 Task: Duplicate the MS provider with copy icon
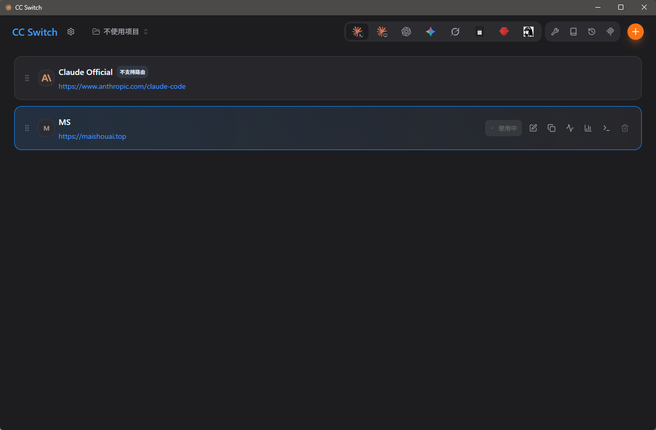(x=552, y=128)
